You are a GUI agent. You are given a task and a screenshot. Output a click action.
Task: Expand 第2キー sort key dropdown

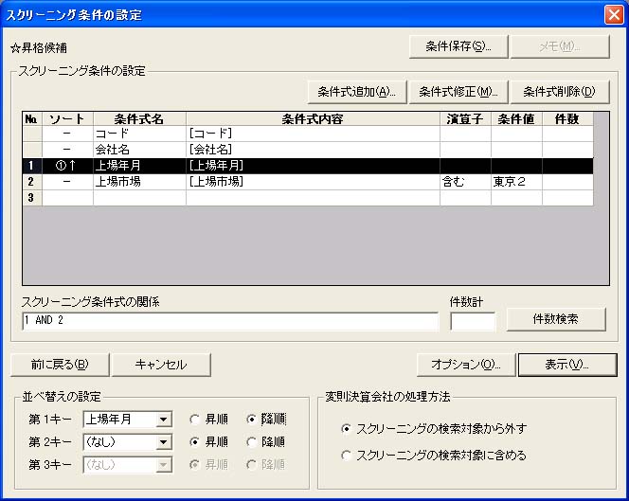pos(165,441)
